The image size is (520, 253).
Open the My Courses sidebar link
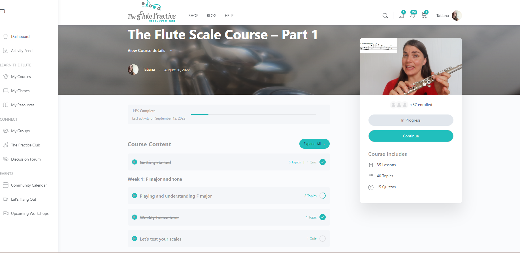[x=21, y=77]
